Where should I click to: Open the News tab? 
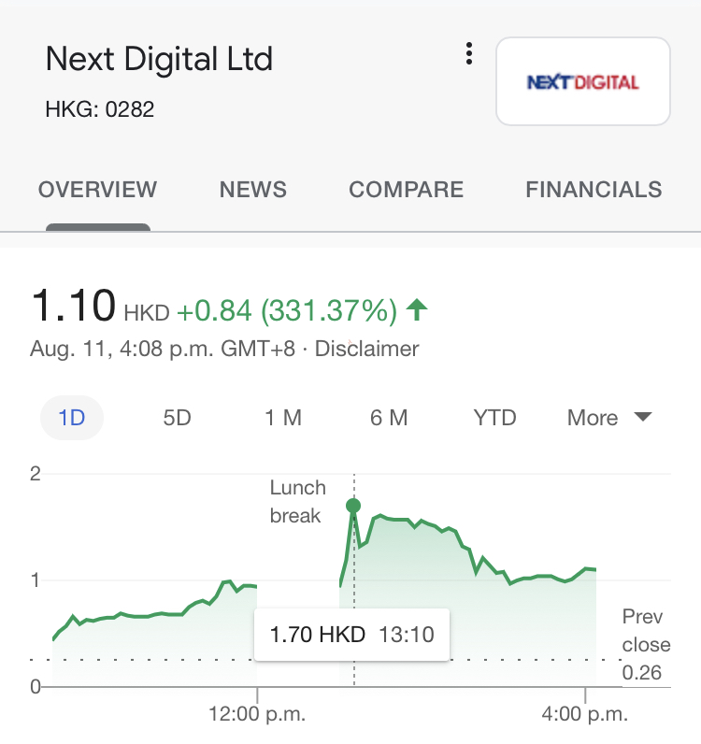252,190
